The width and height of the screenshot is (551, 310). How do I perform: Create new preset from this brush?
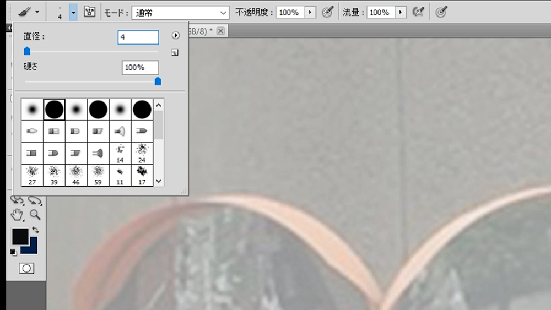click(x=175, y=53)
